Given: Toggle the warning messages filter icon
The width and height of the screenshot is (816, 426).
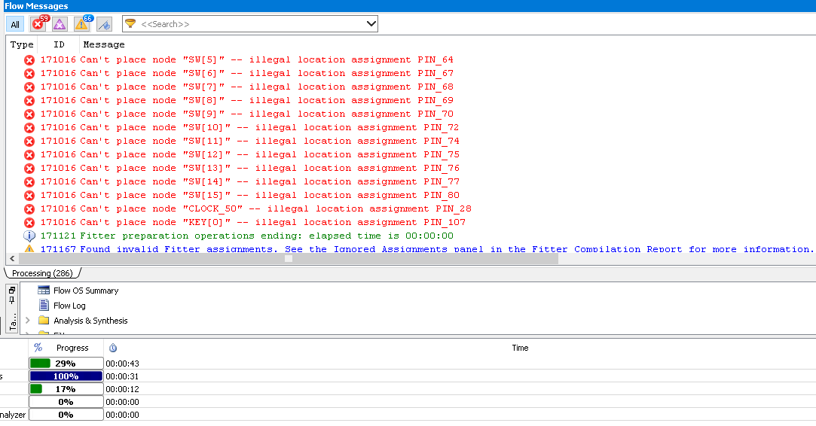Looking at the screenshot, I should (x=83, y=24).
